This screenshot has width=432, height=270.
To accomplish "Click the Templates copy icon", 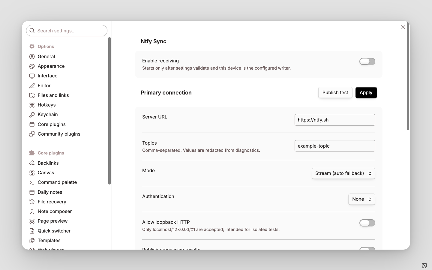I will pos(32,241).
